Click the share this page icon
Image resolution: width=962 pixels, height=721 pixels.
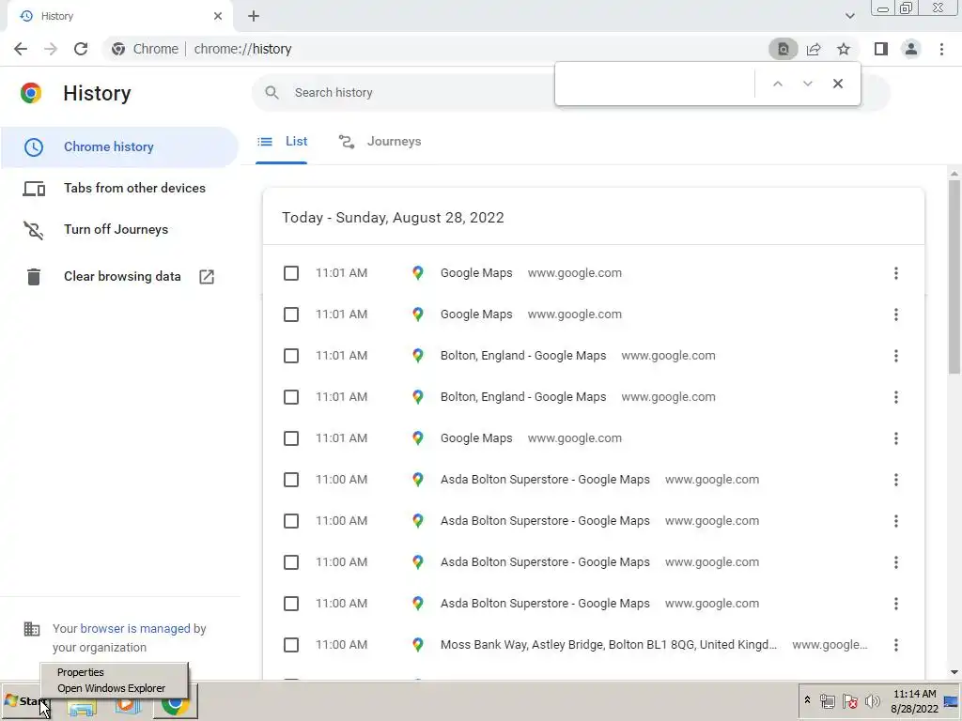(x=814, y=49)
